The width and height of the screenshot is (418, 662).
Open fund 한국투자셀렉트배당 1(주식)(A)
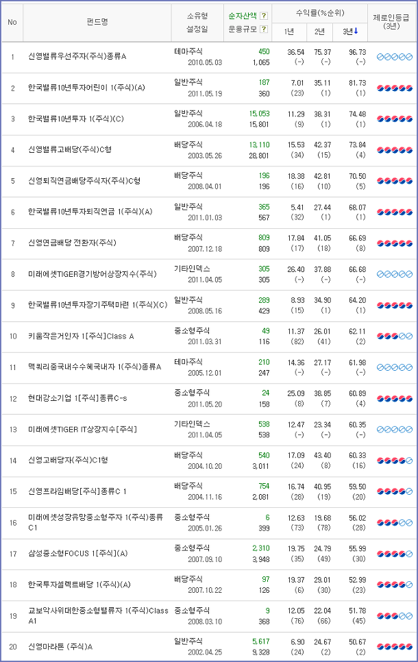(x=79, y=585)
